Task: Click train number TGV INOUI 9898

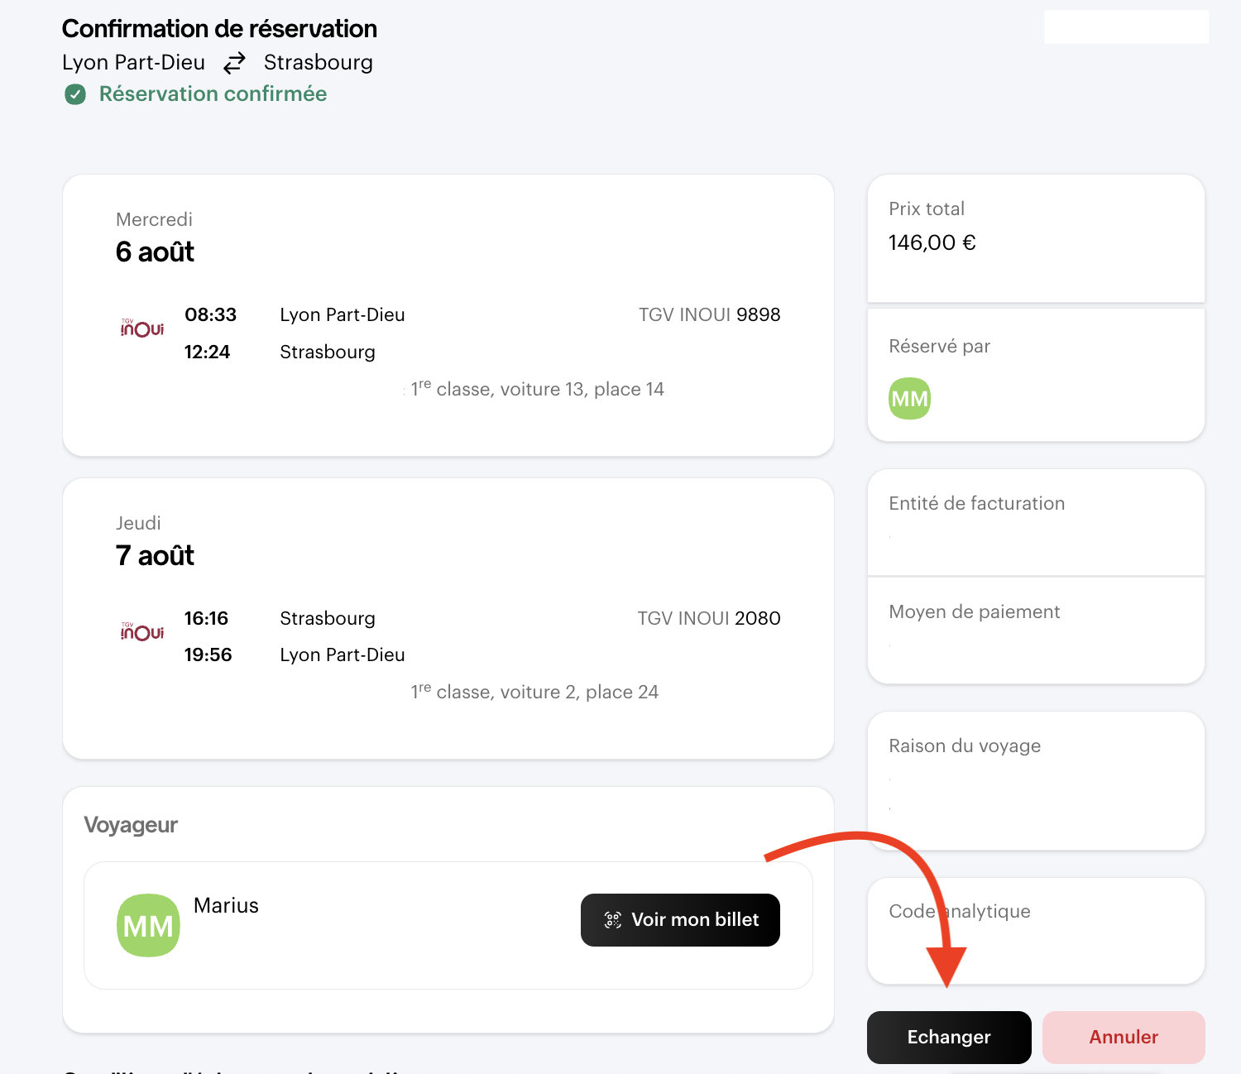Action: click(x=709, y=315)
